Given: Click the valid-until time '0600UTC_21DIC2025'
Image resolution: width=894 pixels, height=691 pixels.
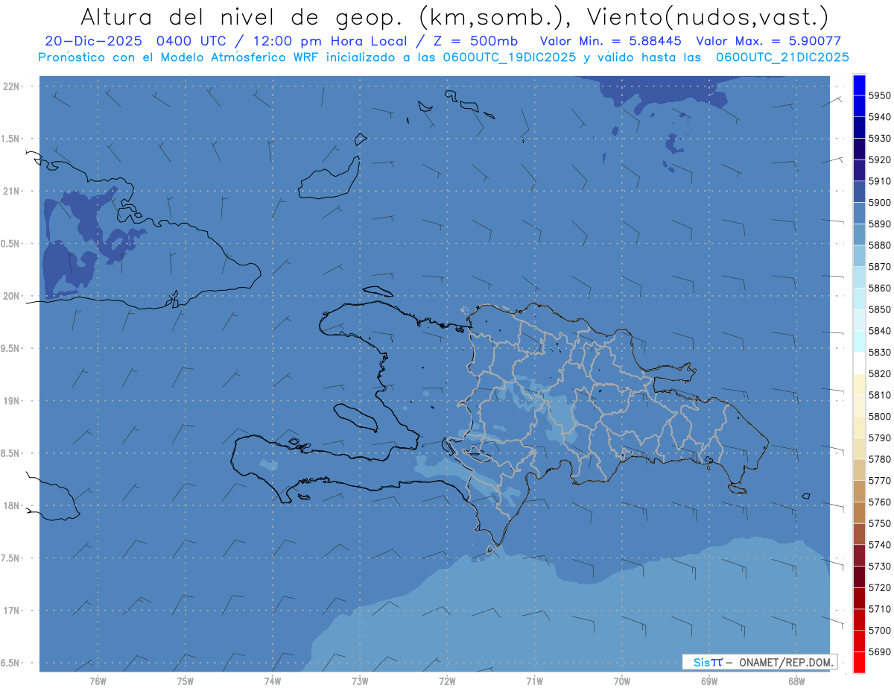Looking at the screenshot, I should 782,57.
